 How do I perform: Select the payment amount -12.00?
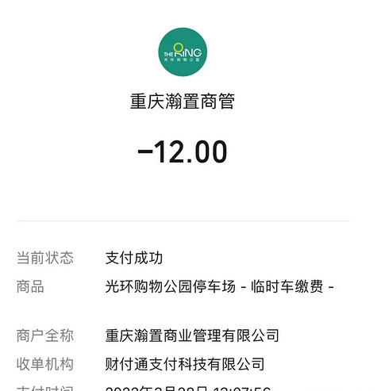pyautogui.click(x=183, y=151)
